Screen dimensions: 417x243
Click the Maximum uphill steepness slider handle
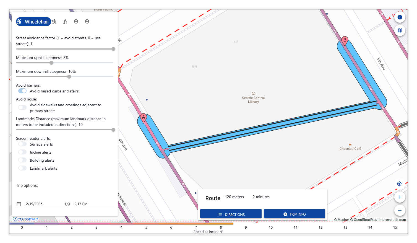pyautogui.click(x=51, y=63)
